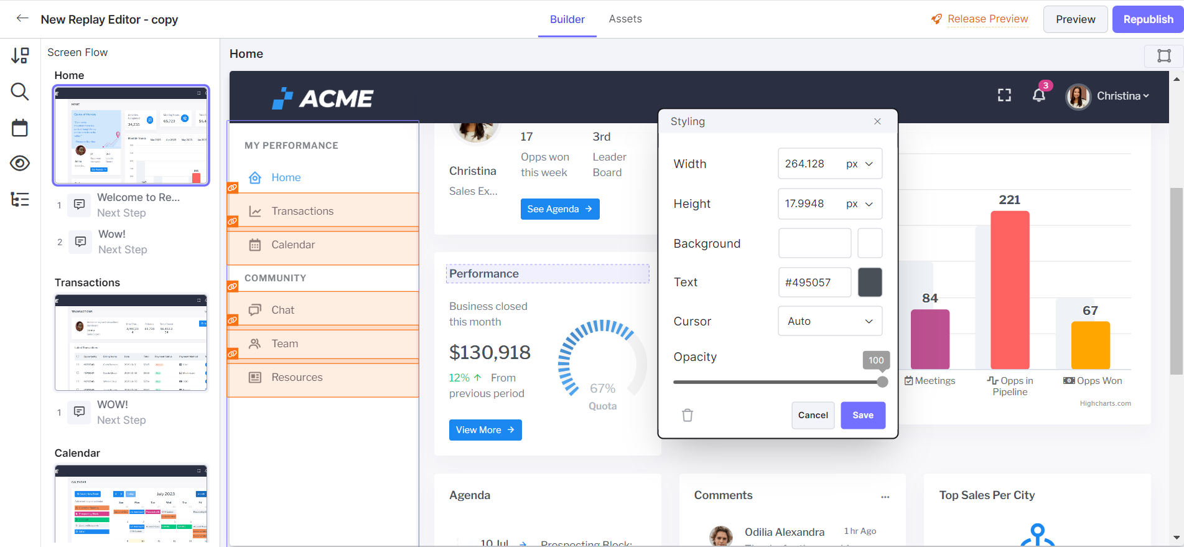Click the step icon for Welcome to Re...
The width and height of the screenshot is (1184, 547).
pos(80,205)
